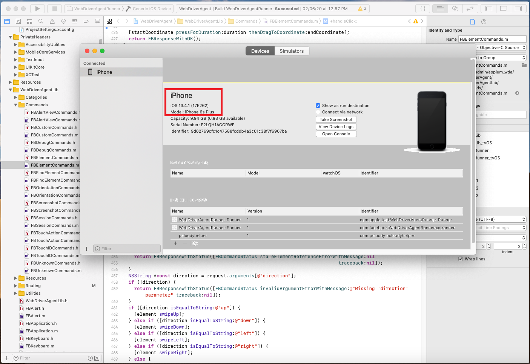Toggle Show as run destination checkbox
Viewport: 530px width, 364px height.
tap(318, 106)
